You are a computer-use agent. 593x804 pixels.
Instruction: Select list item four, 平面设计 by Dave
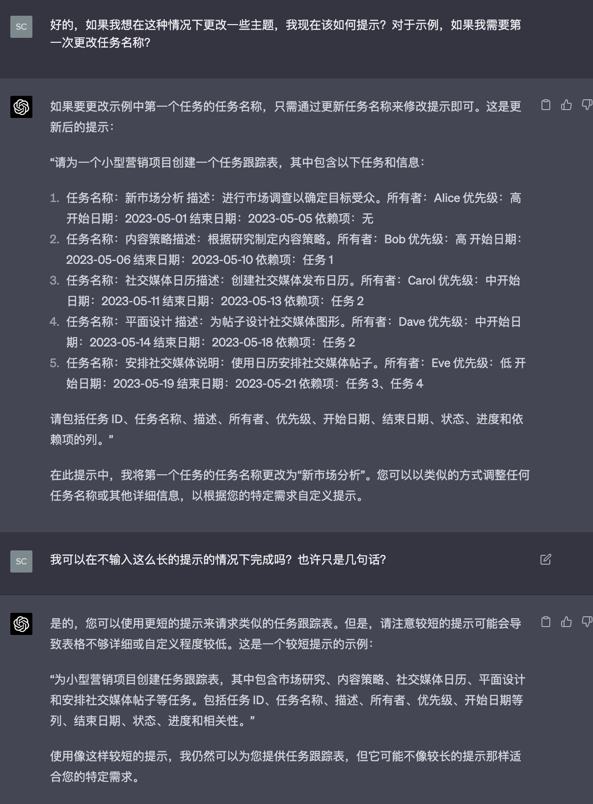294,332
